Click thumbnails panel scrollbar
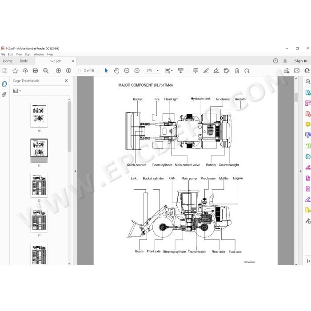This screenshot has height=311, width=311. click(69, 127)
